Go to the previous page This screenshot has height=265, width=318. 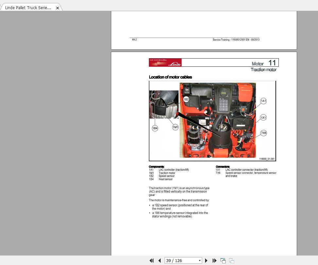pos(160,260)
